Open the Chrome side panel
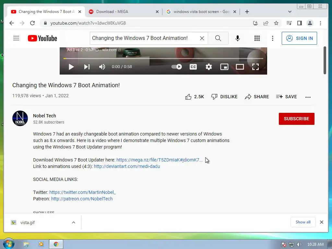 click(x=299, y=23)
